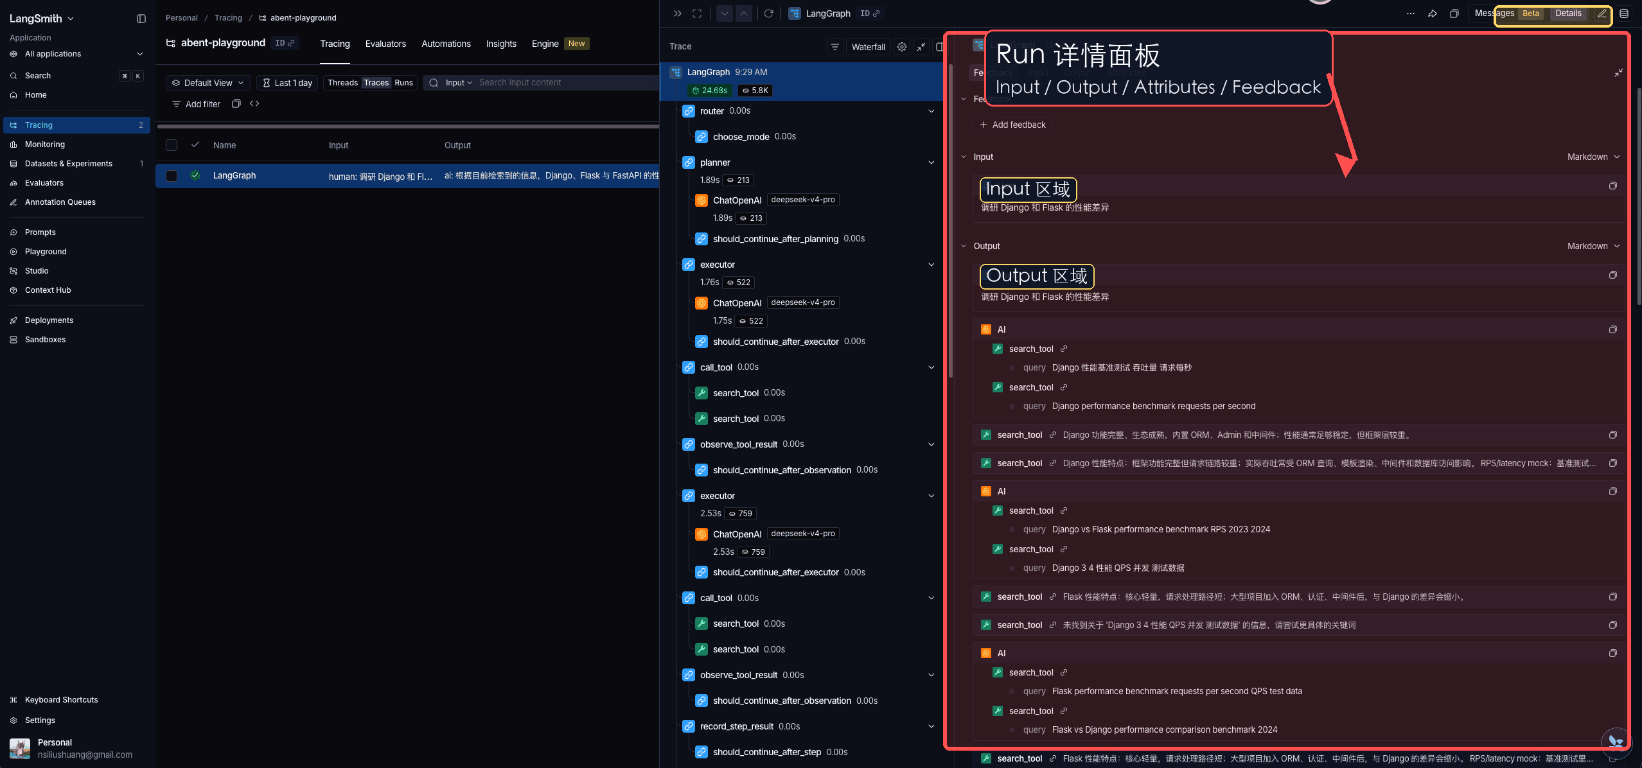
Task: Tick the select-all checkbox in the table header
Action: pos(172,145)
